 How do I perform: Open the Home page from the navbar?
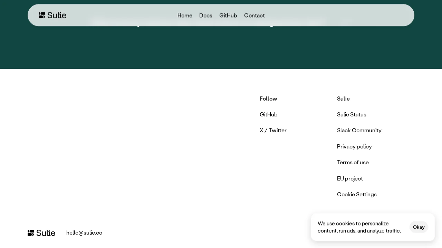point(185,15)
